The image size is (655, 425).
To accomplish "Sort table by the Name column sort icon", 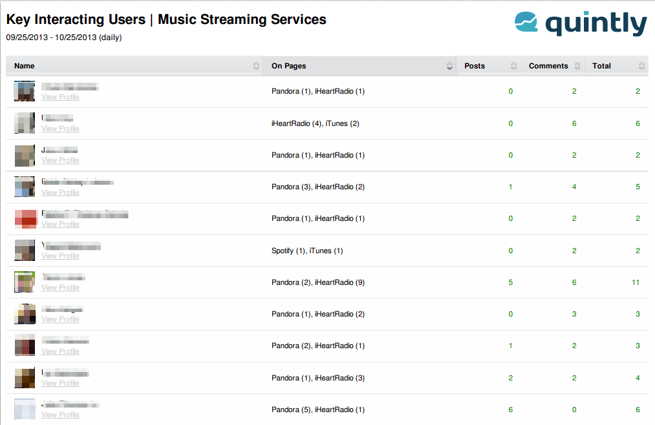I will point(256,66).
